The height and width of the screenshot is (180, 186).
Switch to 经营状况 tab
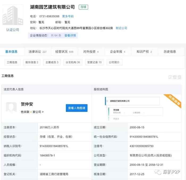64,52
